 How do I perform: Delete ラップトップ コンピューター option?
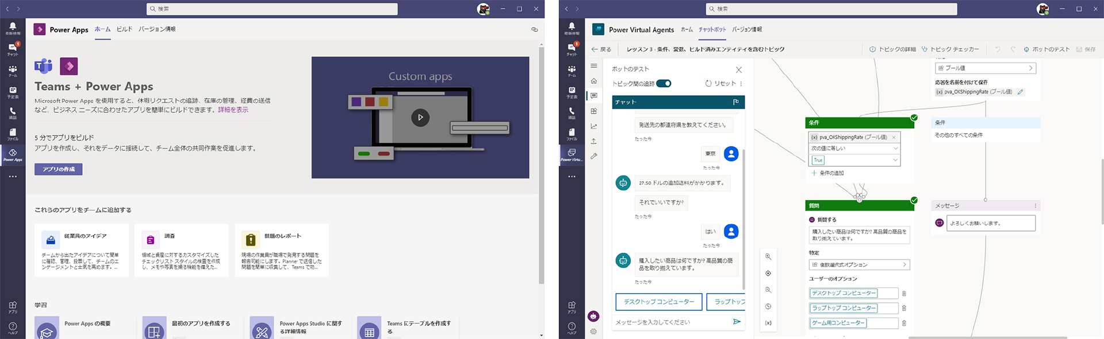coord(904,308)
